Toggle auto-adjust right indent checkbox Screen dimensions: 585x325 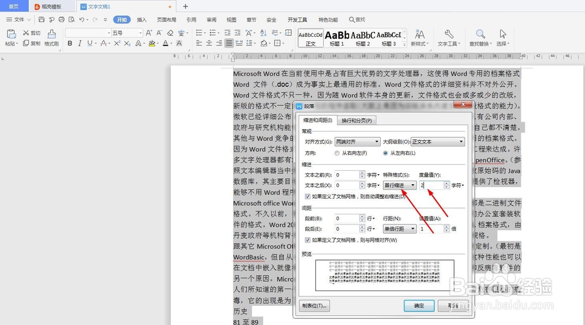[x=308, y=196]
